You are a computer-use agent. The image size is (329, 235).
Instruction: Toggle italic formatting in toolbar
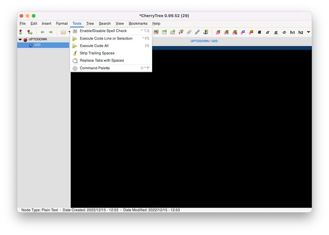268,32
